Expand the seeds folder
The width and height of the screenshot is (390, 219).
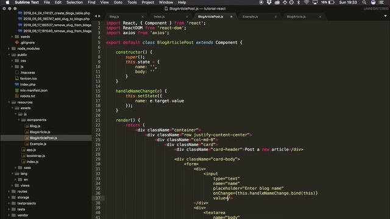(12, 36)
